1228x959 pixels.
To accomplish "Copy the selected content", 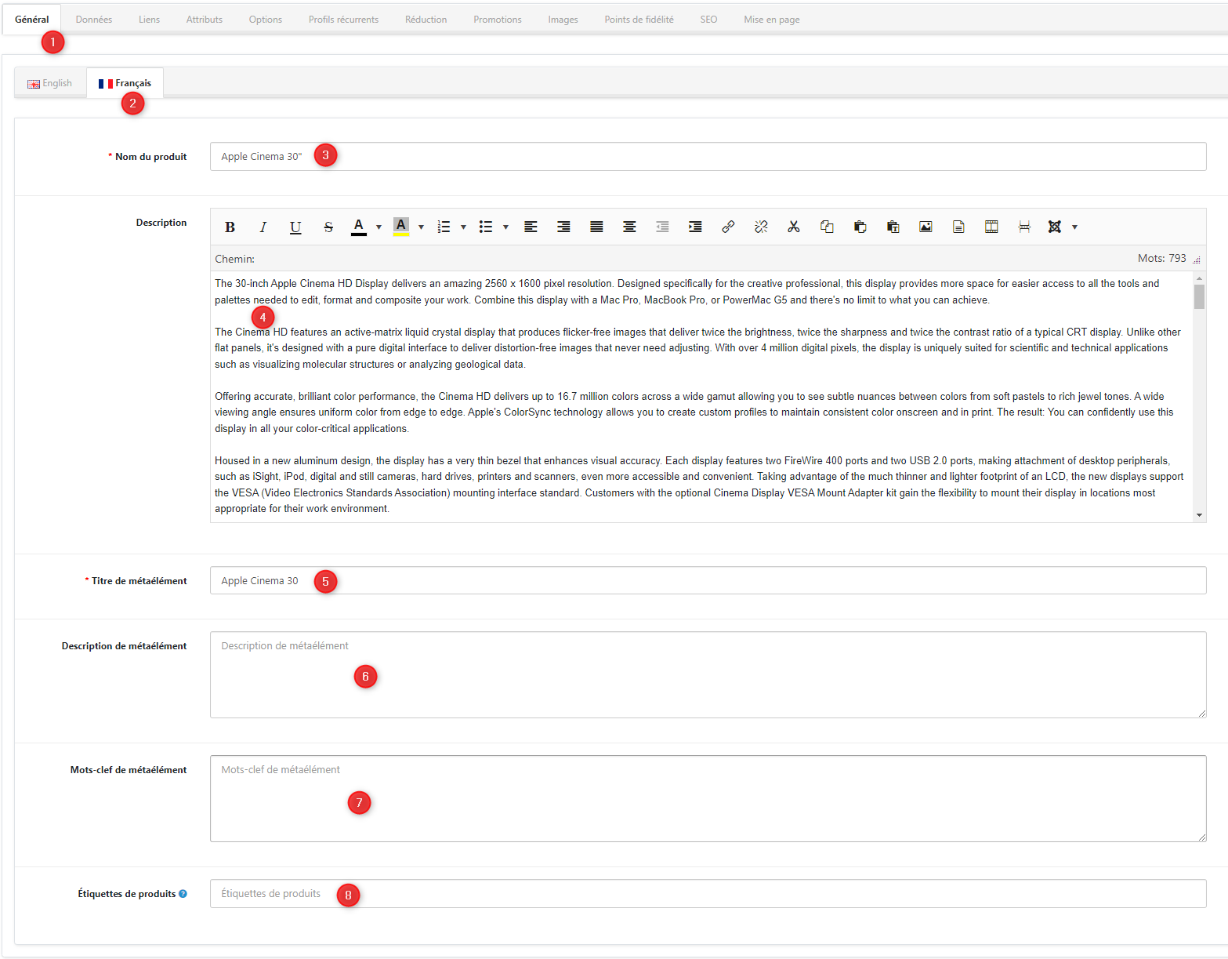I will (827, 227).
